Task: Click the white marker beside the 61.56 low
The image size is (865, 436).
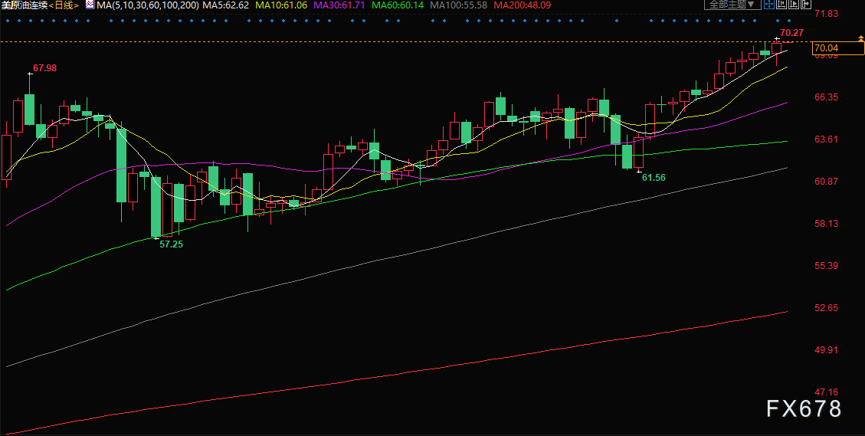Action: [x=638, y=170]
